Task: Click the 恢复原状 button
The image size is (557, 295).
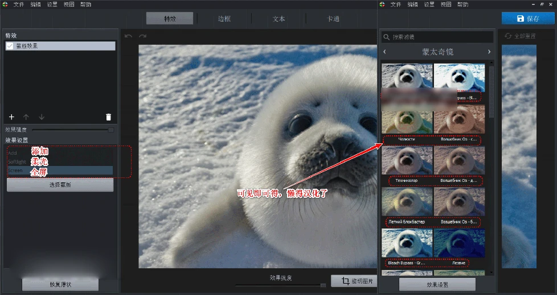Action: click(x=60, y=284)
